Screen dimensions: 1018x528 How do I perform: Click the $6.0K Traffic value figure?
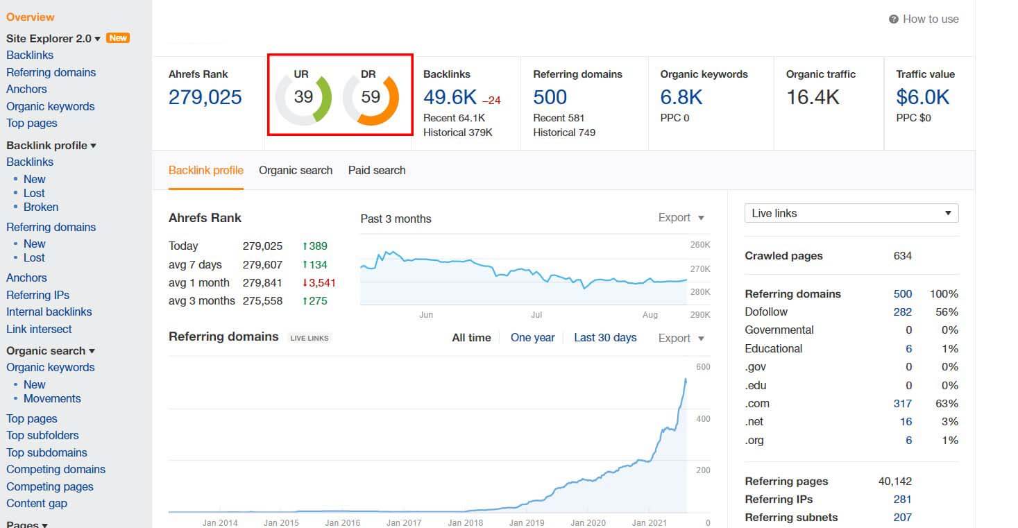pos(923,97)
